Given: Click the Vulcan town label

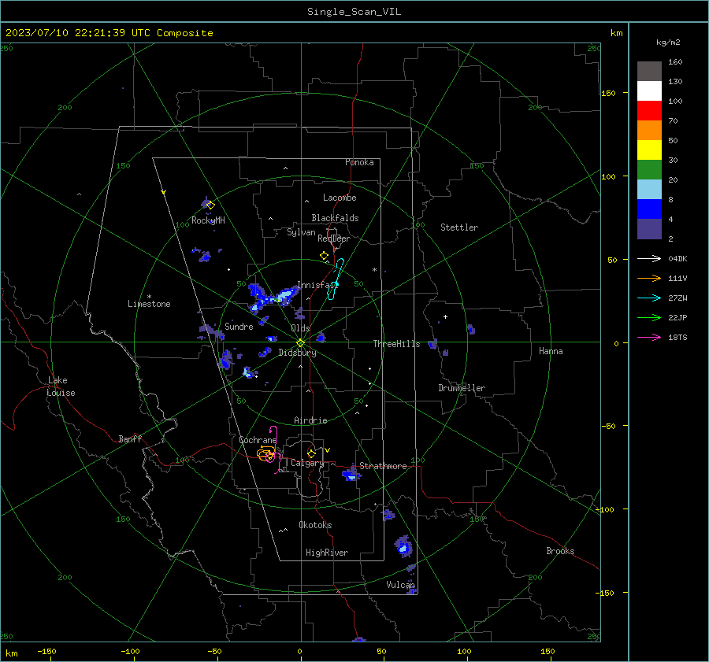Looking at the screenshot, I should point(400,585).
